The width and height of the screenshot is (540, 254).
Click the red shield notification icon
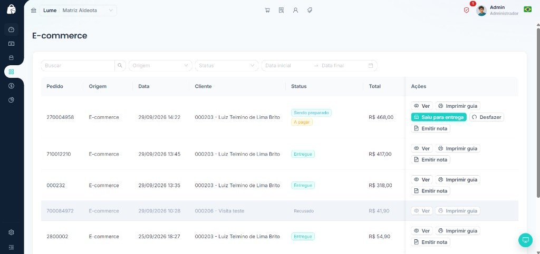466,11
